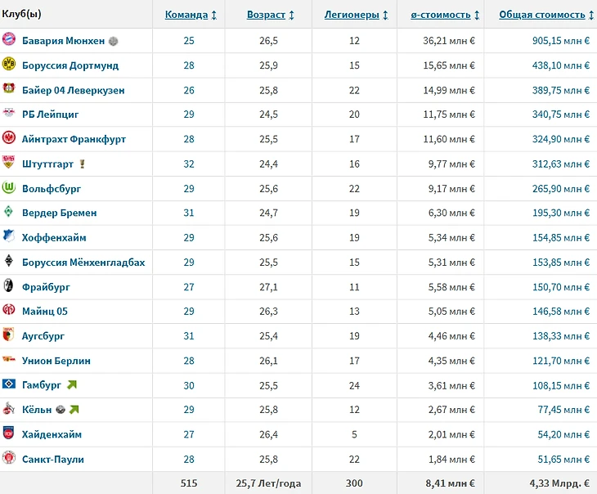597x494 pixels.
Task: Click the Mainz 05 crest icon
Action: pyautogui.click(x=8, y=310)
